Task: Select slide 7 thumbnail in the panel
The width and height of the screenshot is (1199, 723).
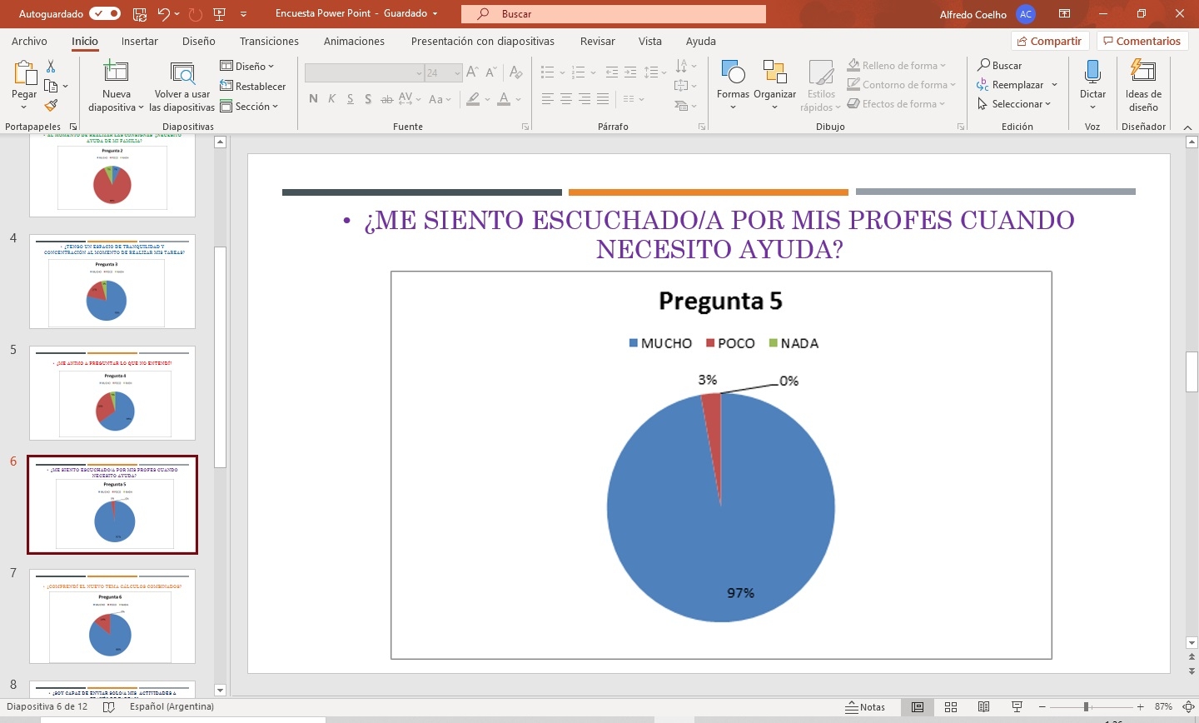Action: tap(112, 616)
